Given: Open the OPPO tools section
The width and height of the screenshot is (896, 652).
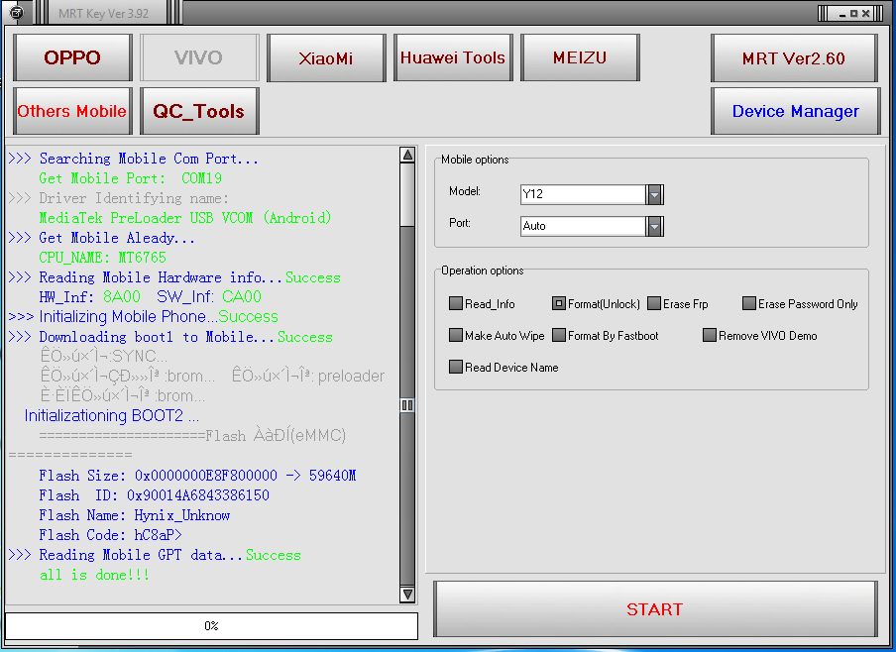Looking at the screenshot, I should (72, 57).
